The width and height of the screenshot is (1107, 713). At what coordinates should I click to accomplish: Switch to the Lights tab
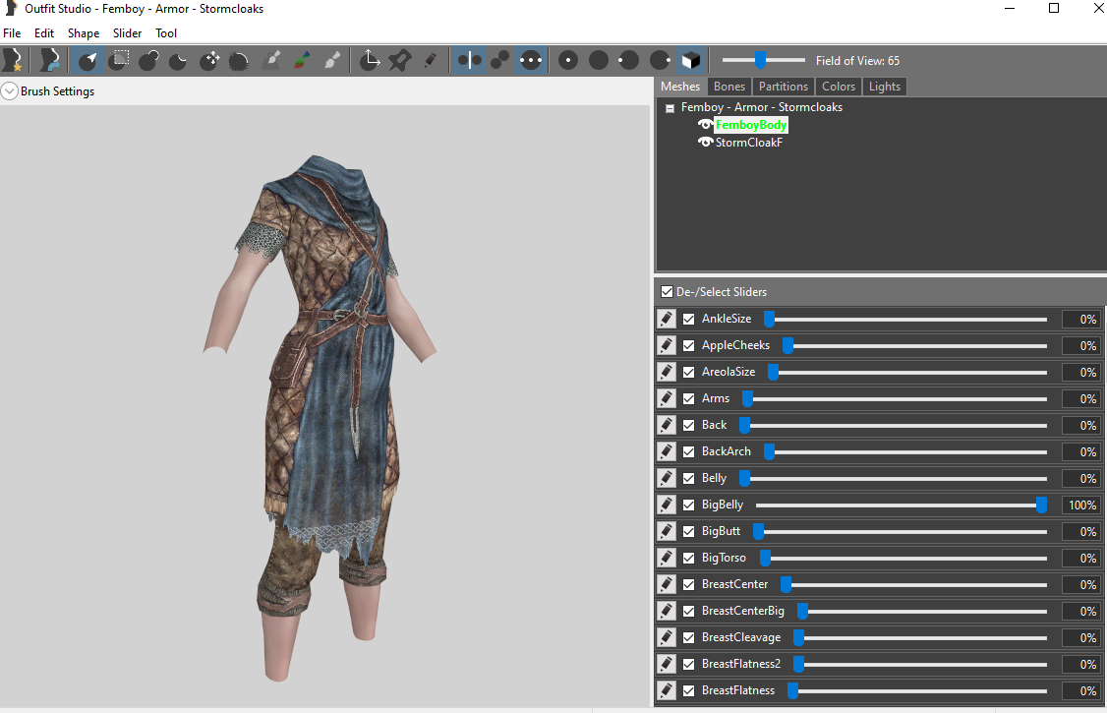884,87
